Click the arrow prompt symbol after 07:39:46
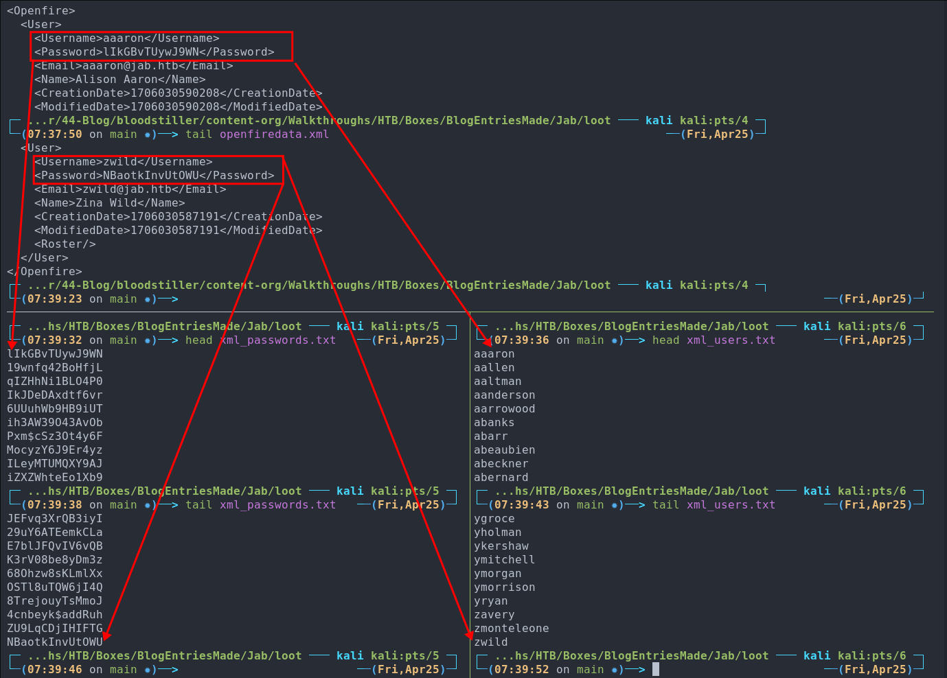The height and width of the screenshot is (678, 947). [168, 670]
